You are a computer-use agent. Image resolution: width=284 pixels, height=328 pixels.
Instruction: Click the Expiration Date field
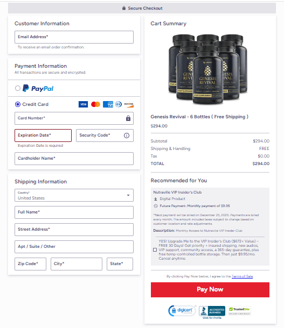click(43, 136)
